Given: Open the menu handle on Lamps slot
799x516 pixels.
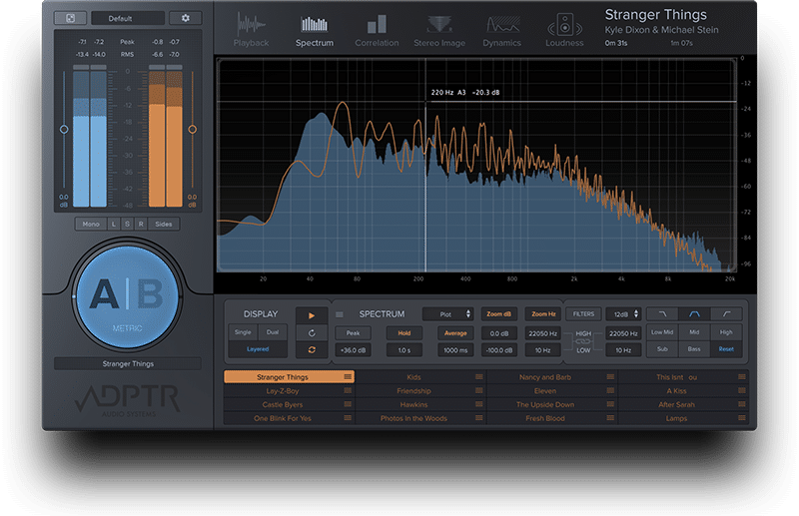Looking at the screenshot, I should click(x=742, y=418).
